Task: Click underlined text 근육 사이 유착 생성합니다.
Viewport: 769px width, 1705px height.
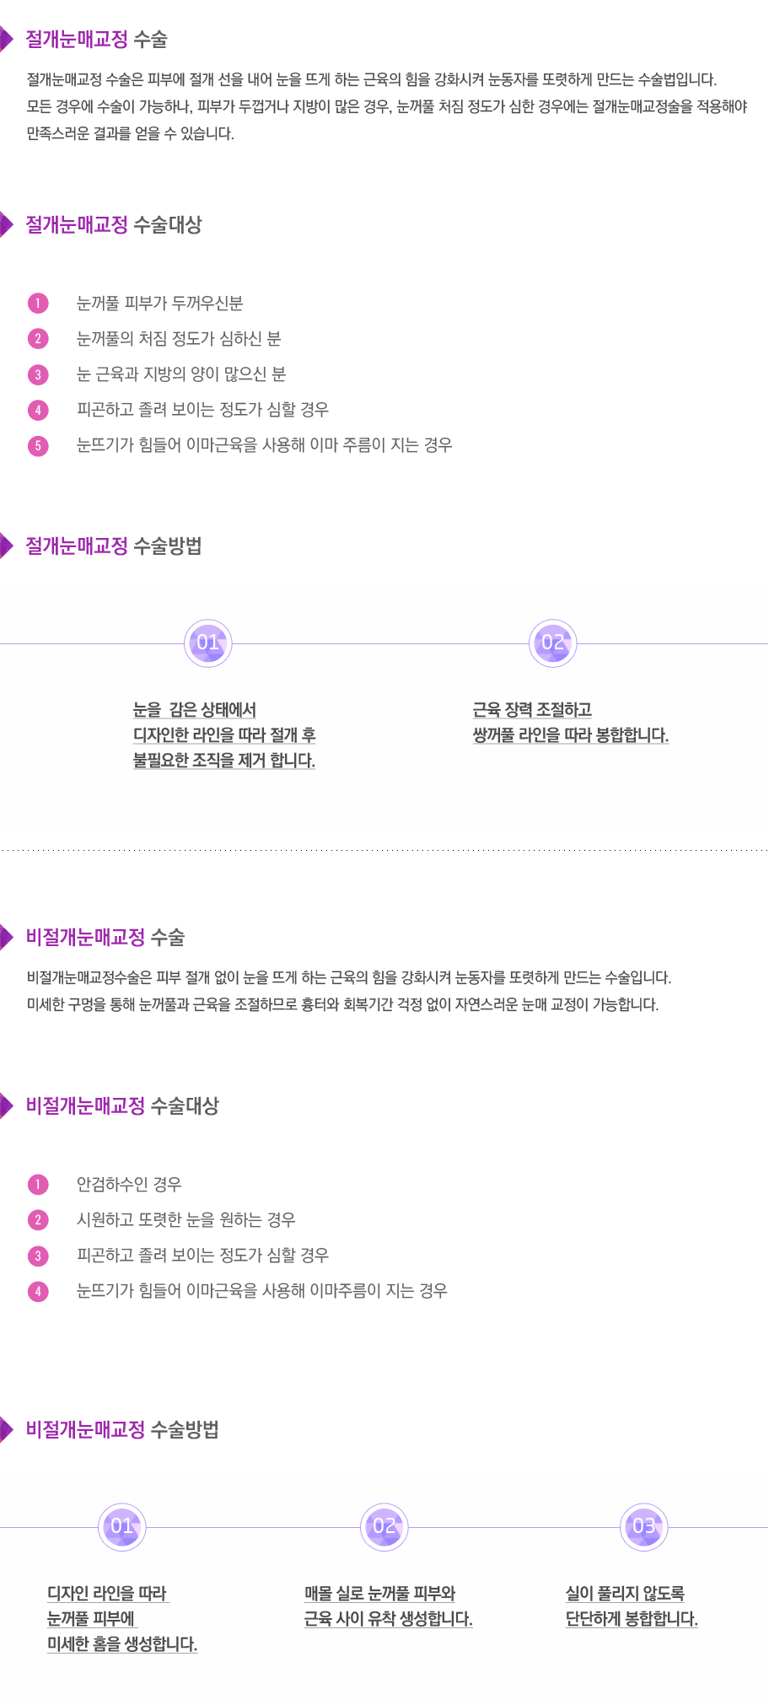Action: click(388, 1619)
